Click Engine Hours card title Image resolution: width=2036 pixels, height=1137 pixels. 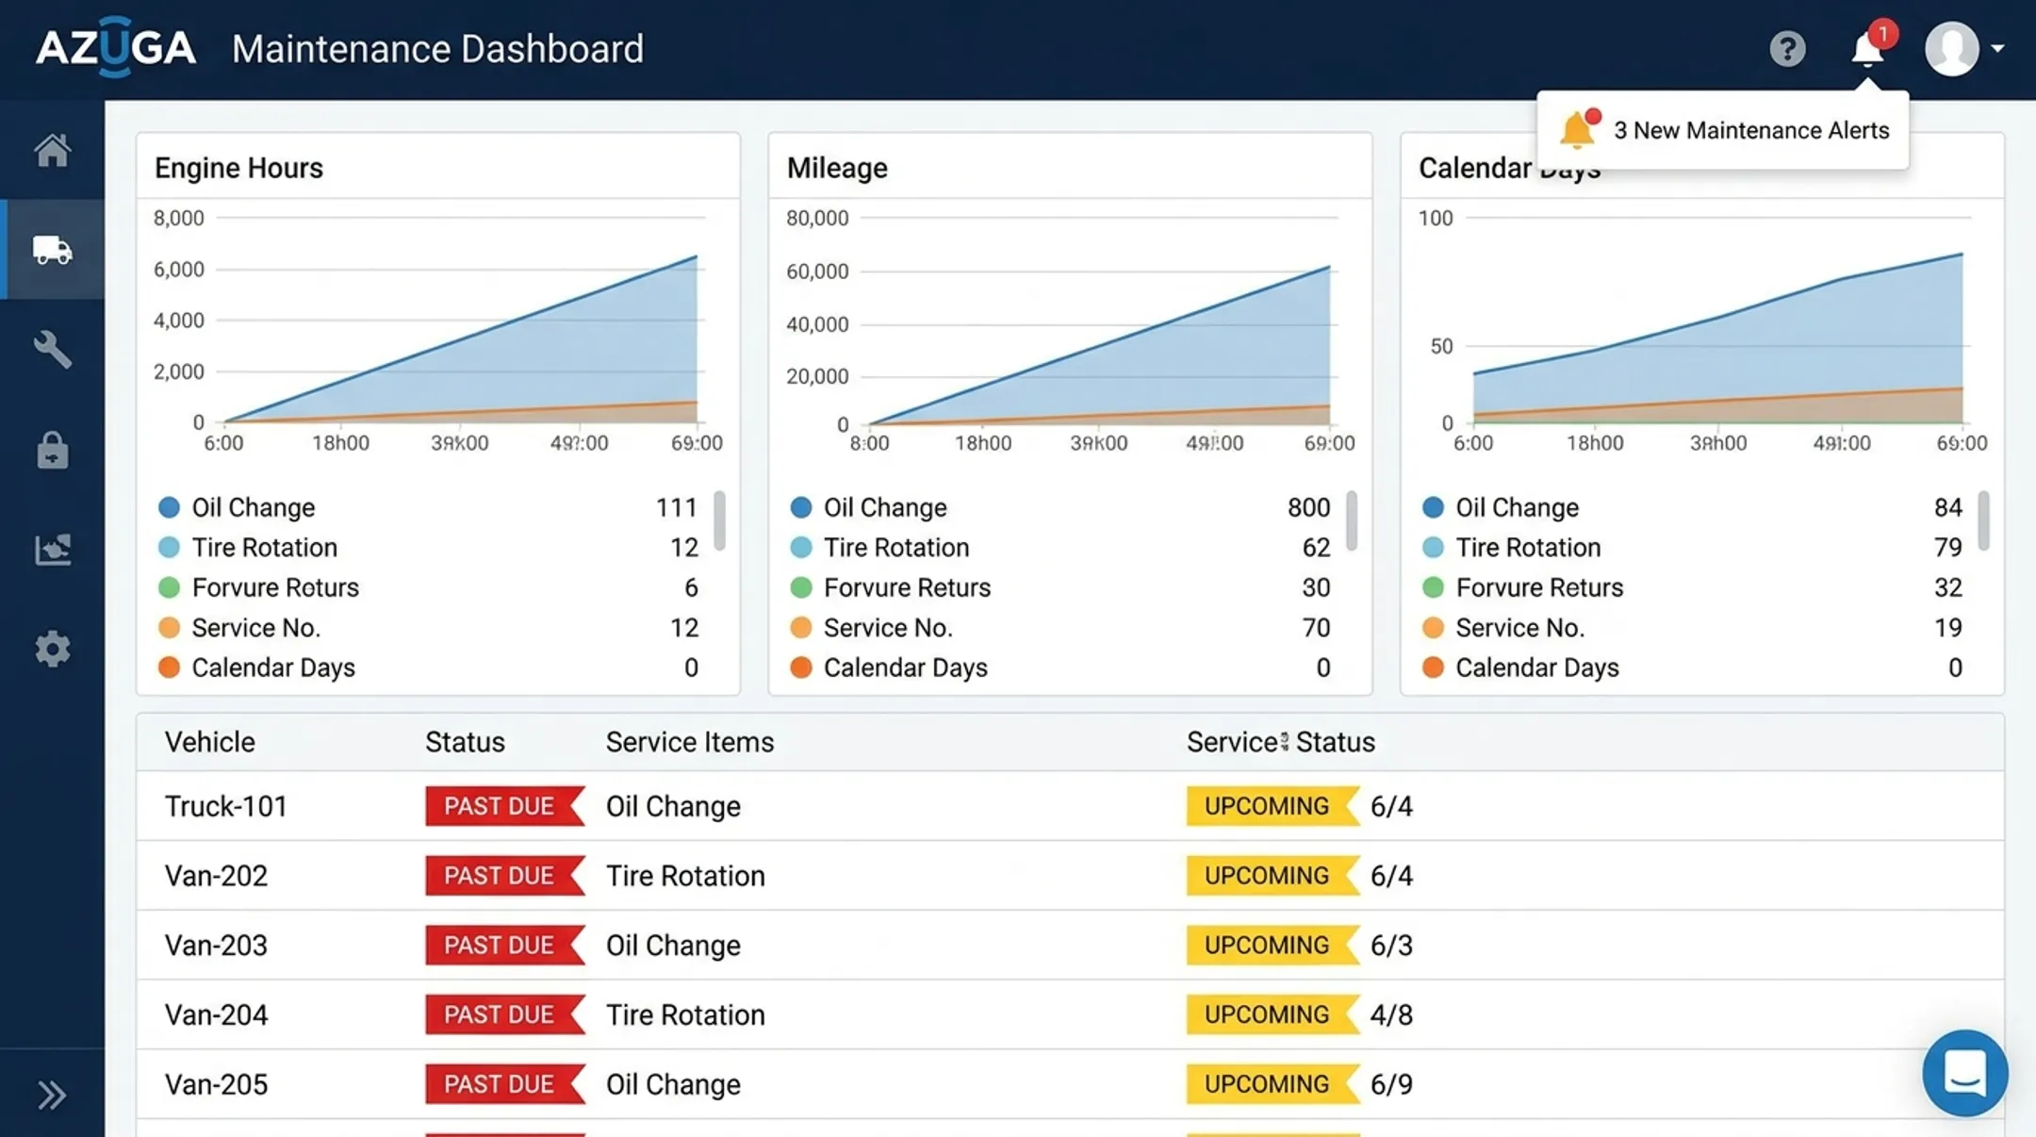pyautogui.click(x=238, y=168)
